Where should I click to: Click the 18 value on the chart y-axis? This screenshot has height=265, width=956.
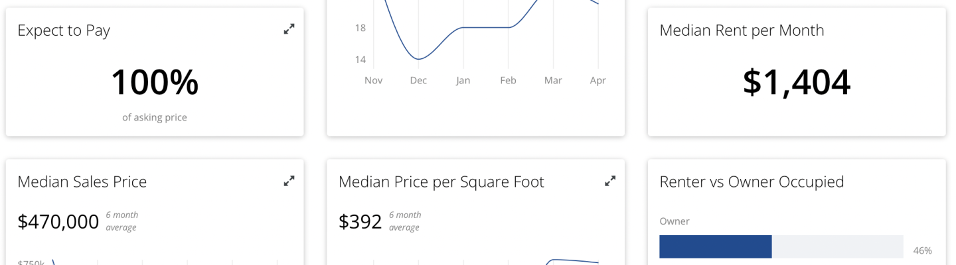pyautogui.click(x=360, y=28)
